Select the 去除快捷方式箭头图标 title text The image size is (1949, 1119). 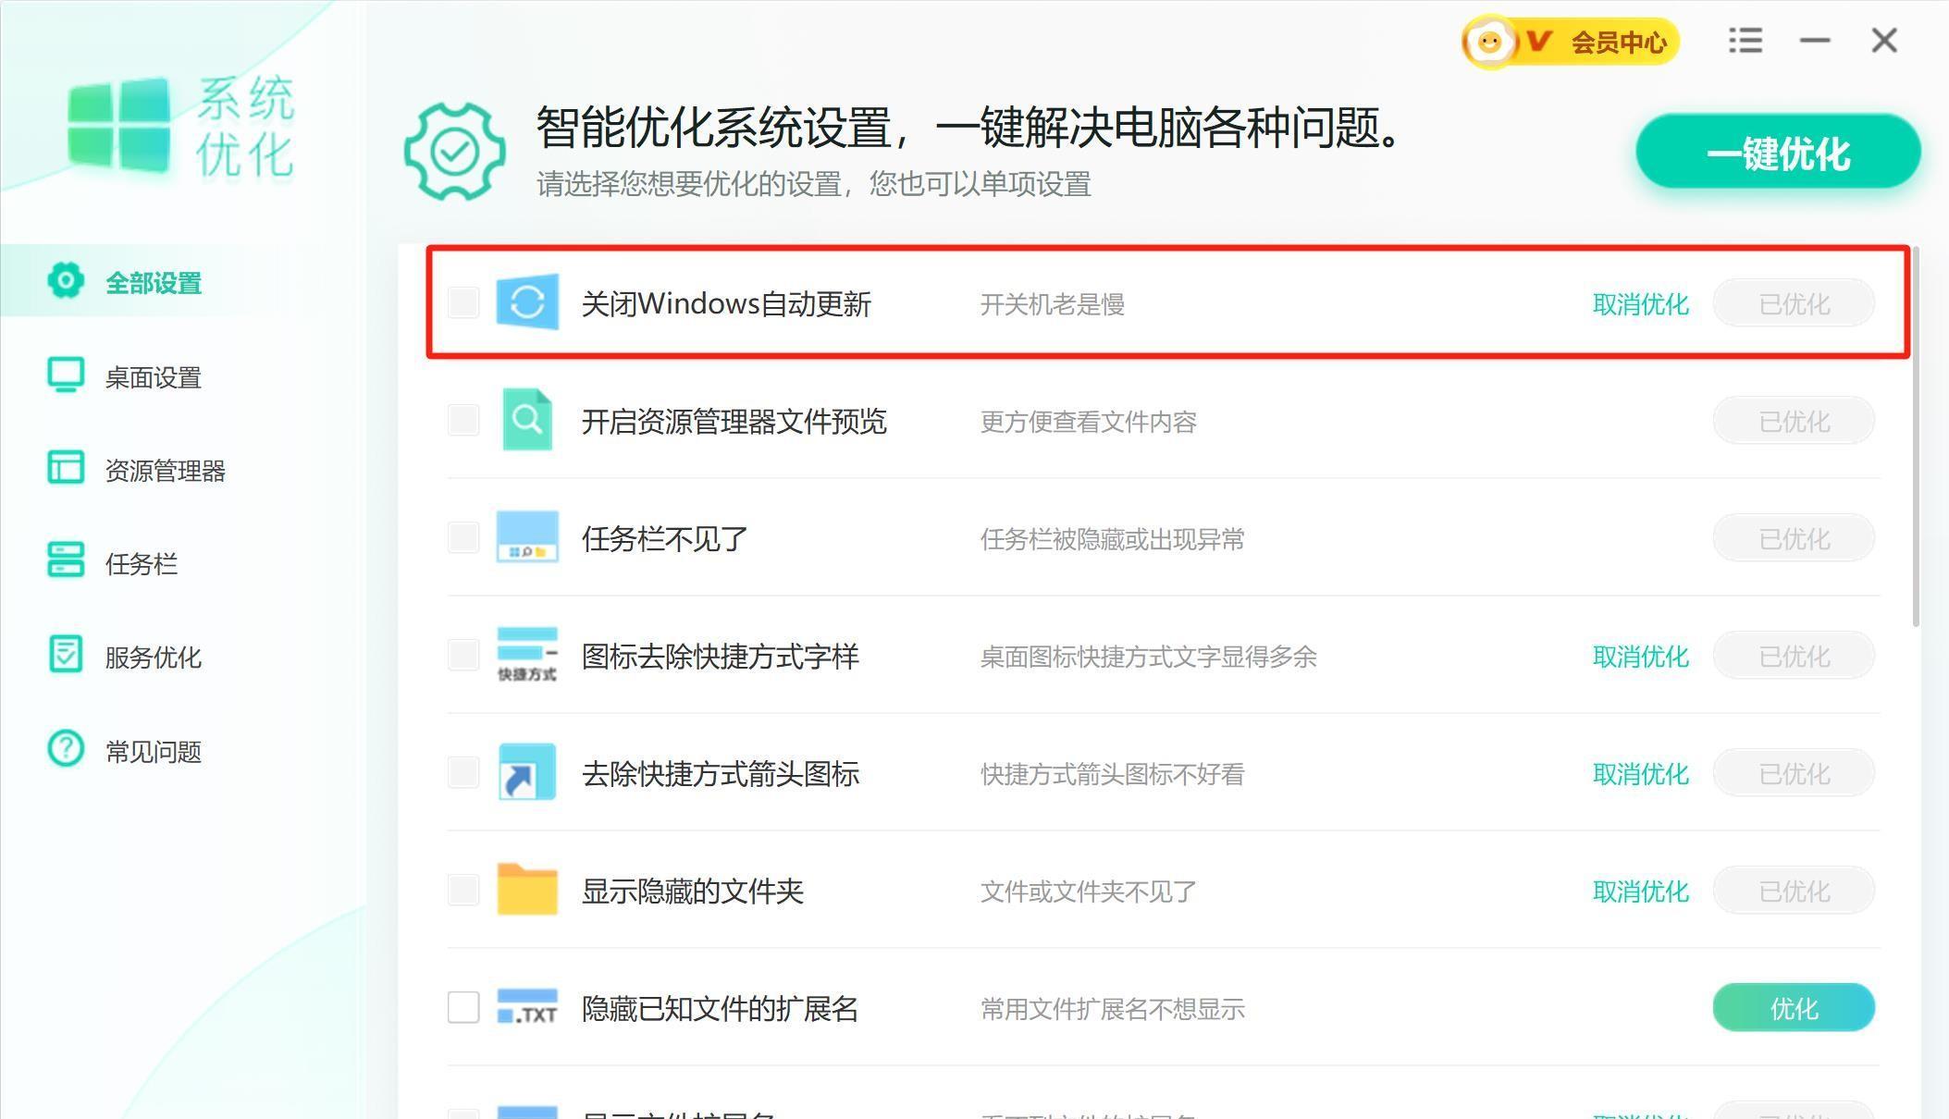click(720, 773)
